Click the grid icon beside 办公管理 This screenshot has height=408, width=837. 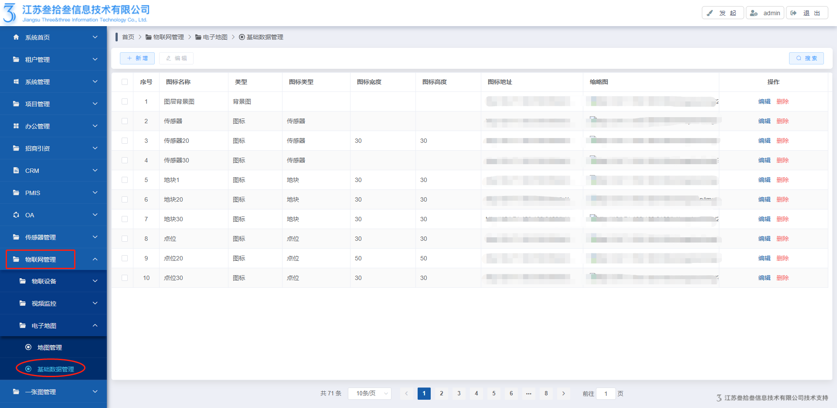coord(16,126)
